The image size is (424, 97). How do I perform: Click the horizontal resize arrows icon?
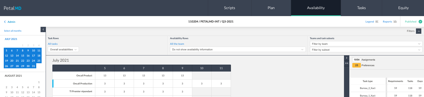click(347, 63)
